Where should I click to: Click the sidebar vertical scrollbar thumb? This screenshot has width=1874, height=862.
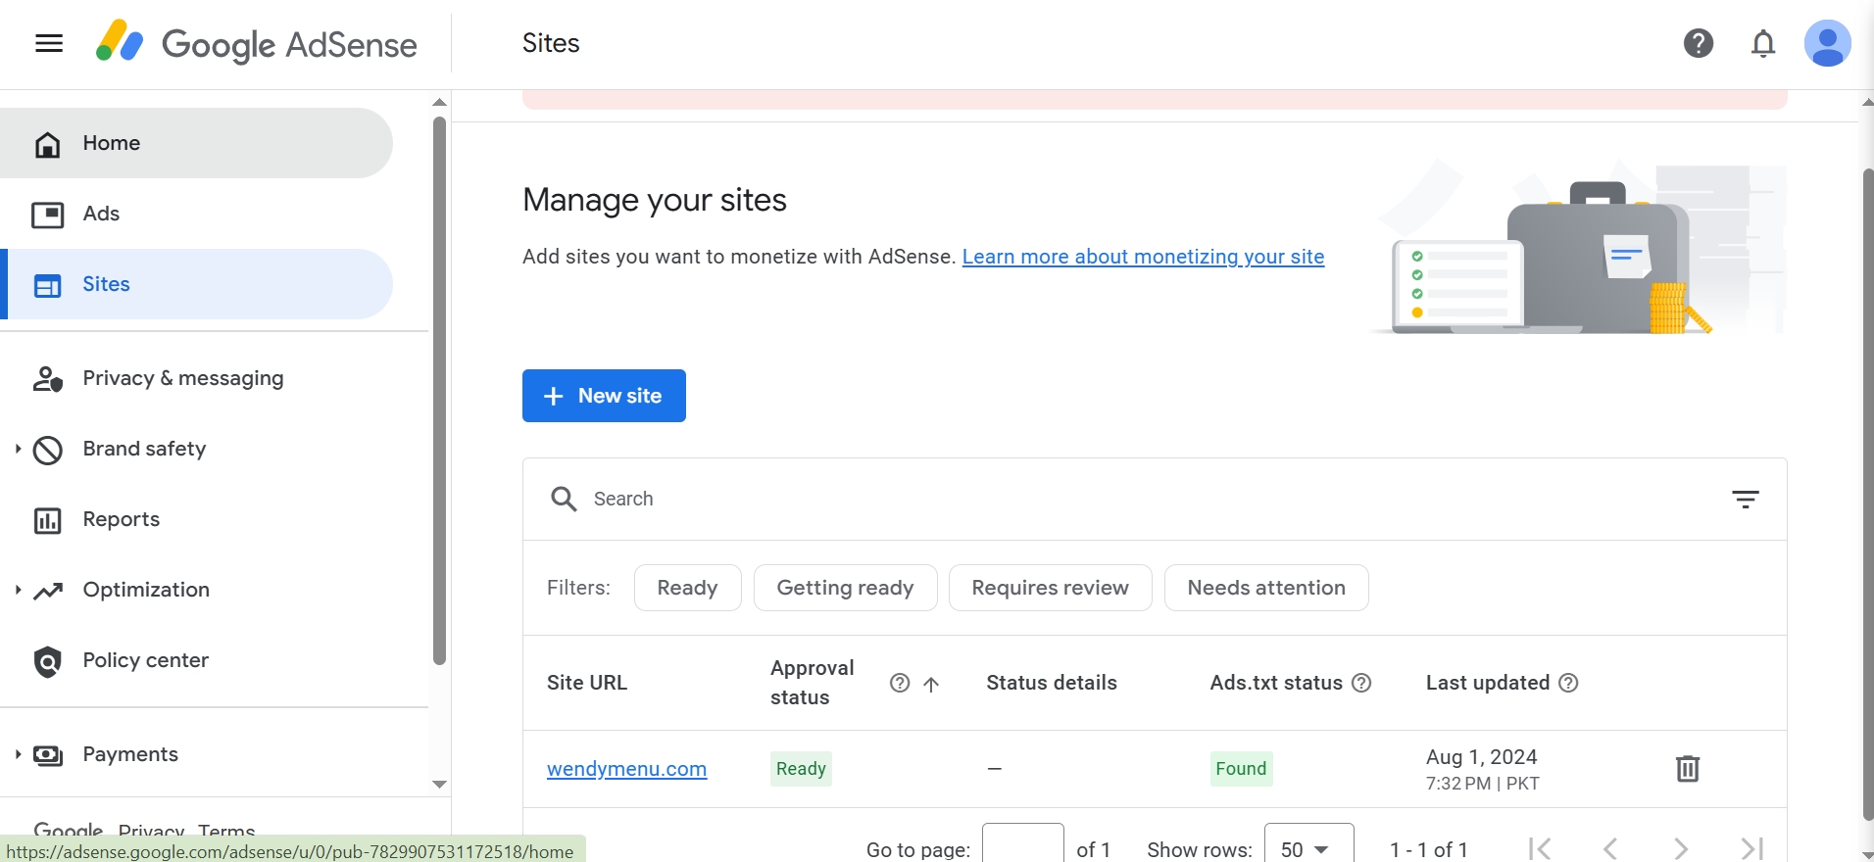[x=439, y=392]
